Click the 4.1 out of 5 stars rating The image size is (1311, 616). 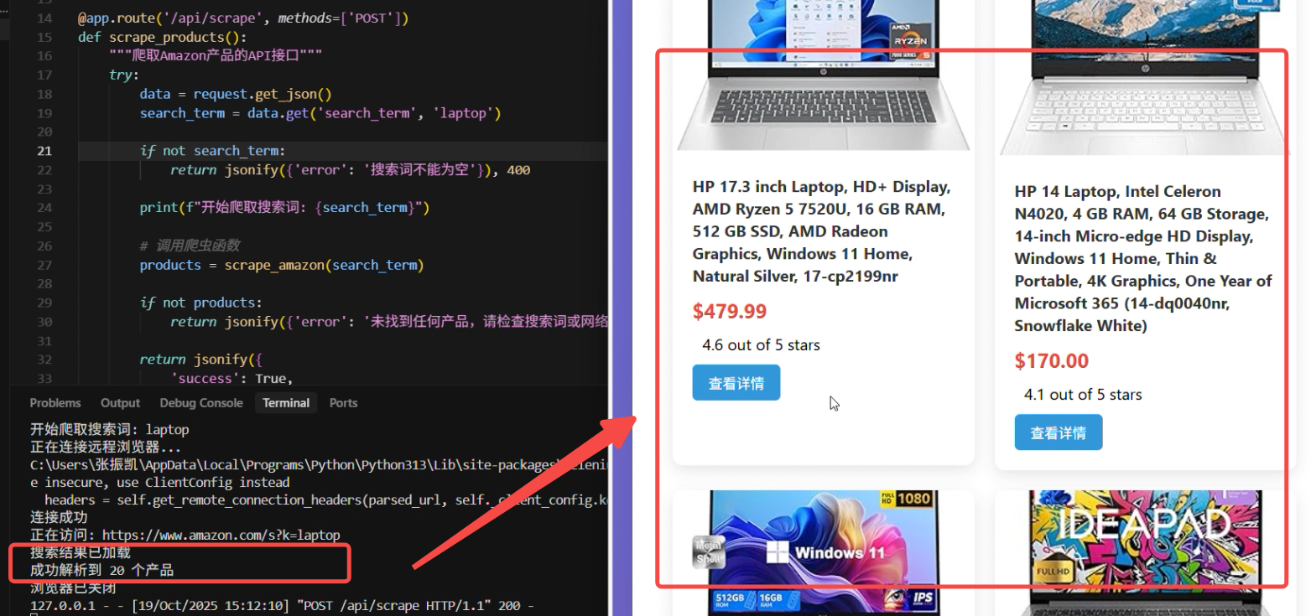[x=1083, y=395]
